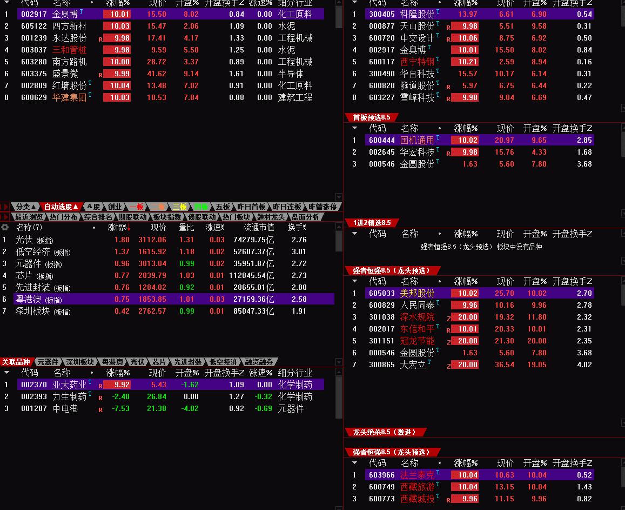Click the R badge next to 西藏城投
This screenshot has width=625, height=510.
tap(448, 500)
